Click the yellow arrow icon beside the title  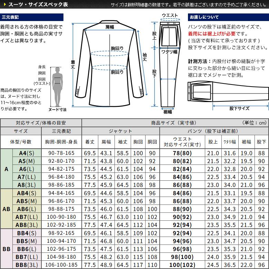4,5
